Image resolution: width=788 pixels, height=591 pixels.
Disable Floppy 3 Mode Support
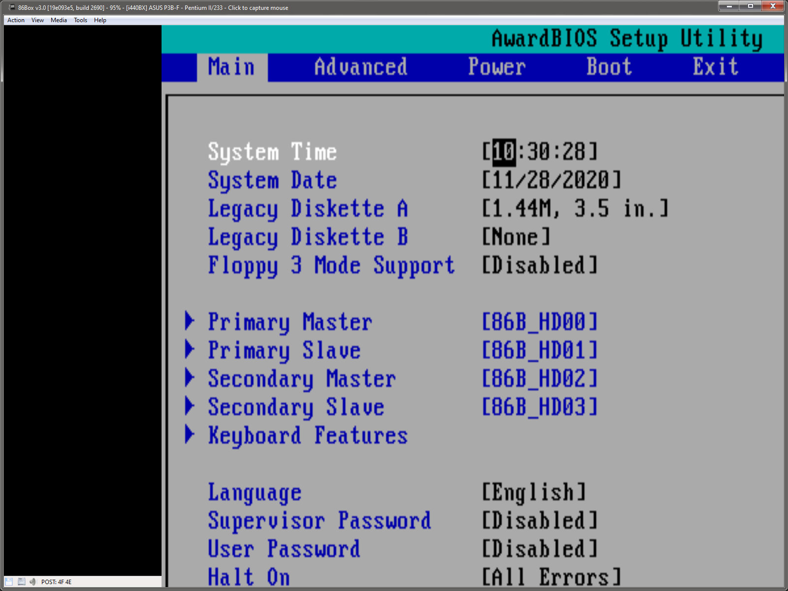(539, 265)
